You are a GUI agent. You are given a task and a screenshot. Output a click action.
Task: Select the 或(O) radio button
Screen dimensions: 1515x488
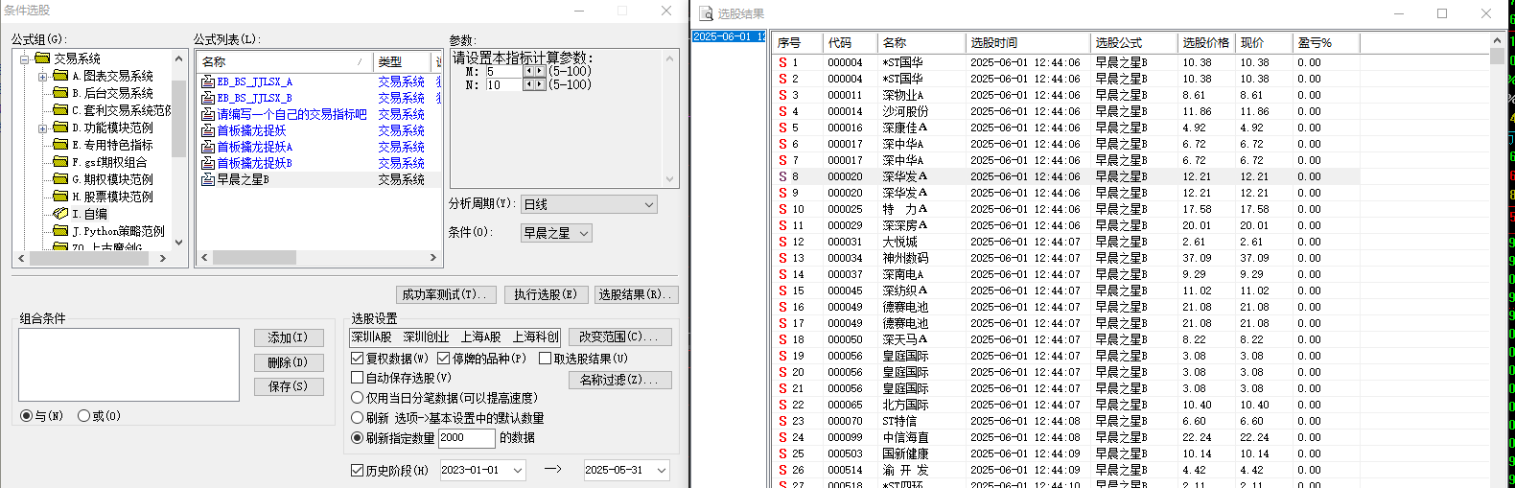84,416
